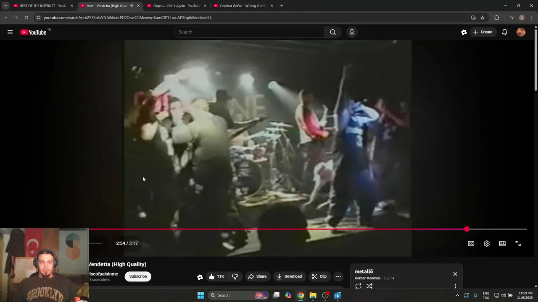538x302 pixels.
Task: Reload the page in Chrome
Action: [26, 18]
